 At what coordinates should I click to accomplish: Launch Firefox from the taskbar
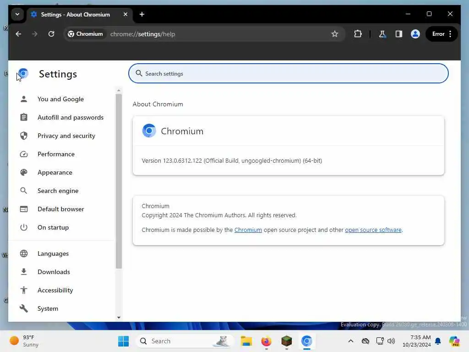[266, 341]
